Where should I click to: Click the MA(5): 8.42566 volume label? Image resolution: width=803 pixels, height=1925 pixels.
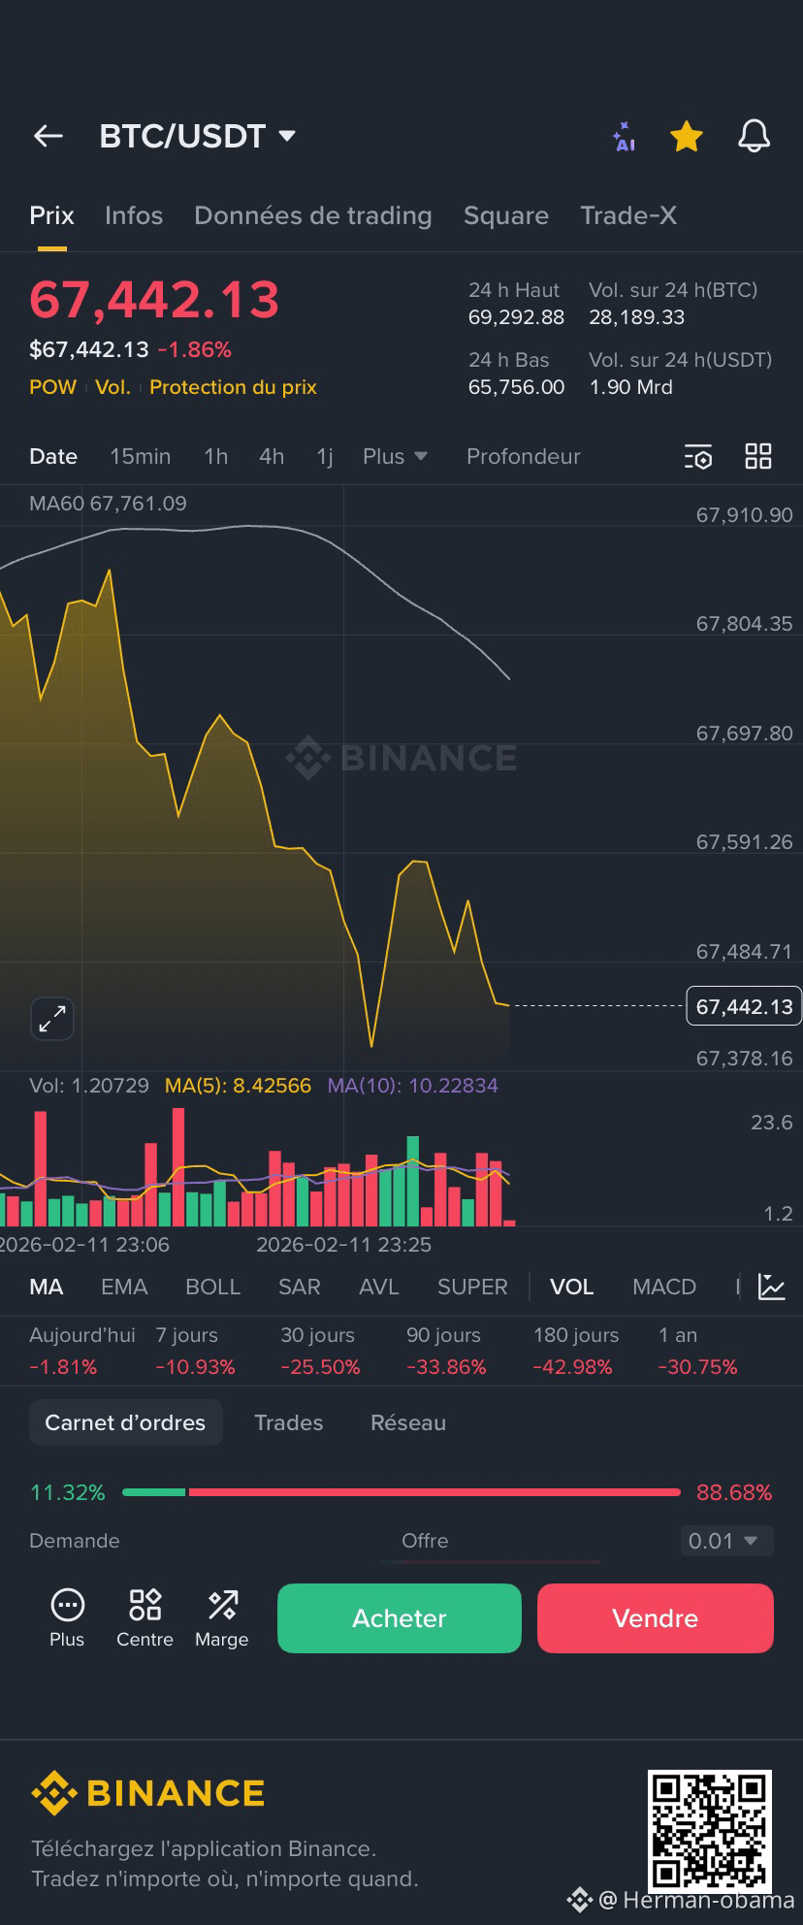pos(238,1086)
